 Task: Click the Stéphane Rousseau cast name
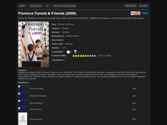[38, 96]
